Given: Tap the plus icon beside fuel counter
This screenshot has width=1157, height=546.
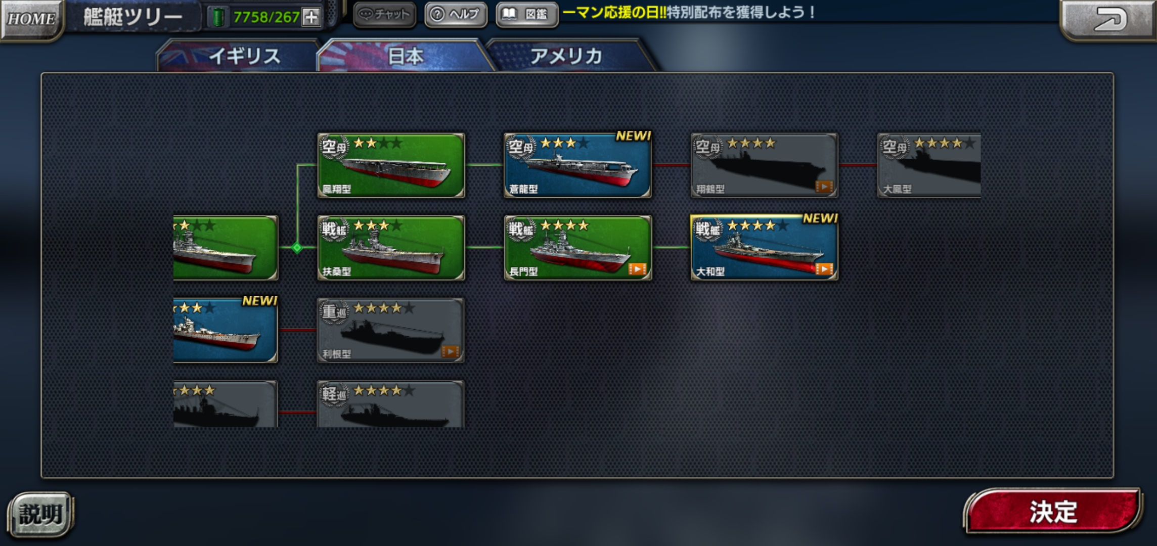Looking at the screenshot, I should [311, 17].
